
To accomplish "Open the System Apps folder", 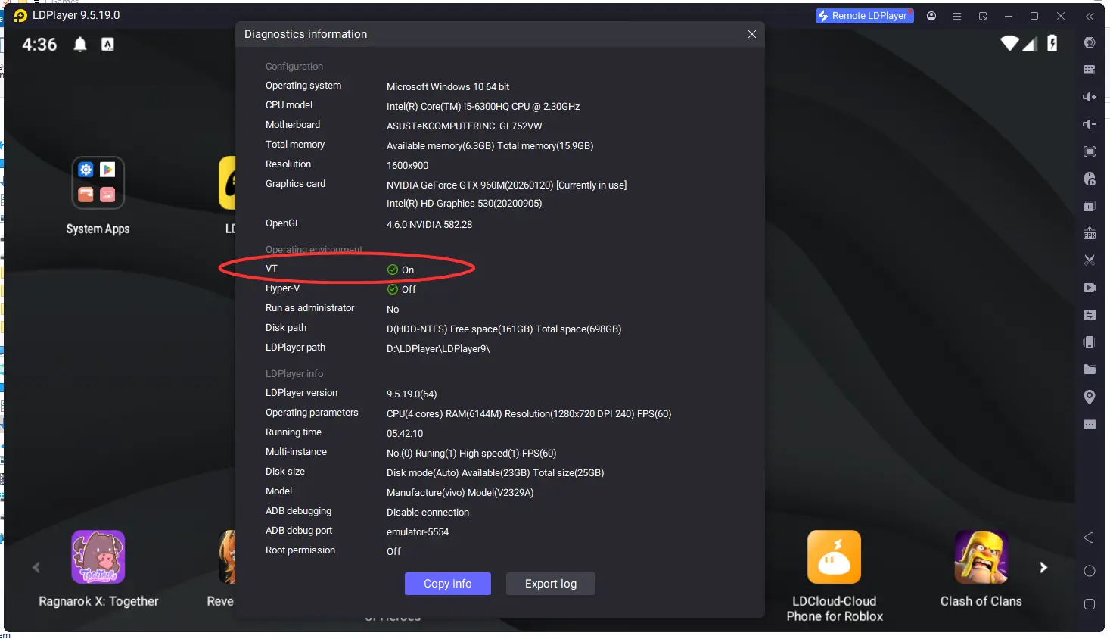I will [x=98, y=183].
